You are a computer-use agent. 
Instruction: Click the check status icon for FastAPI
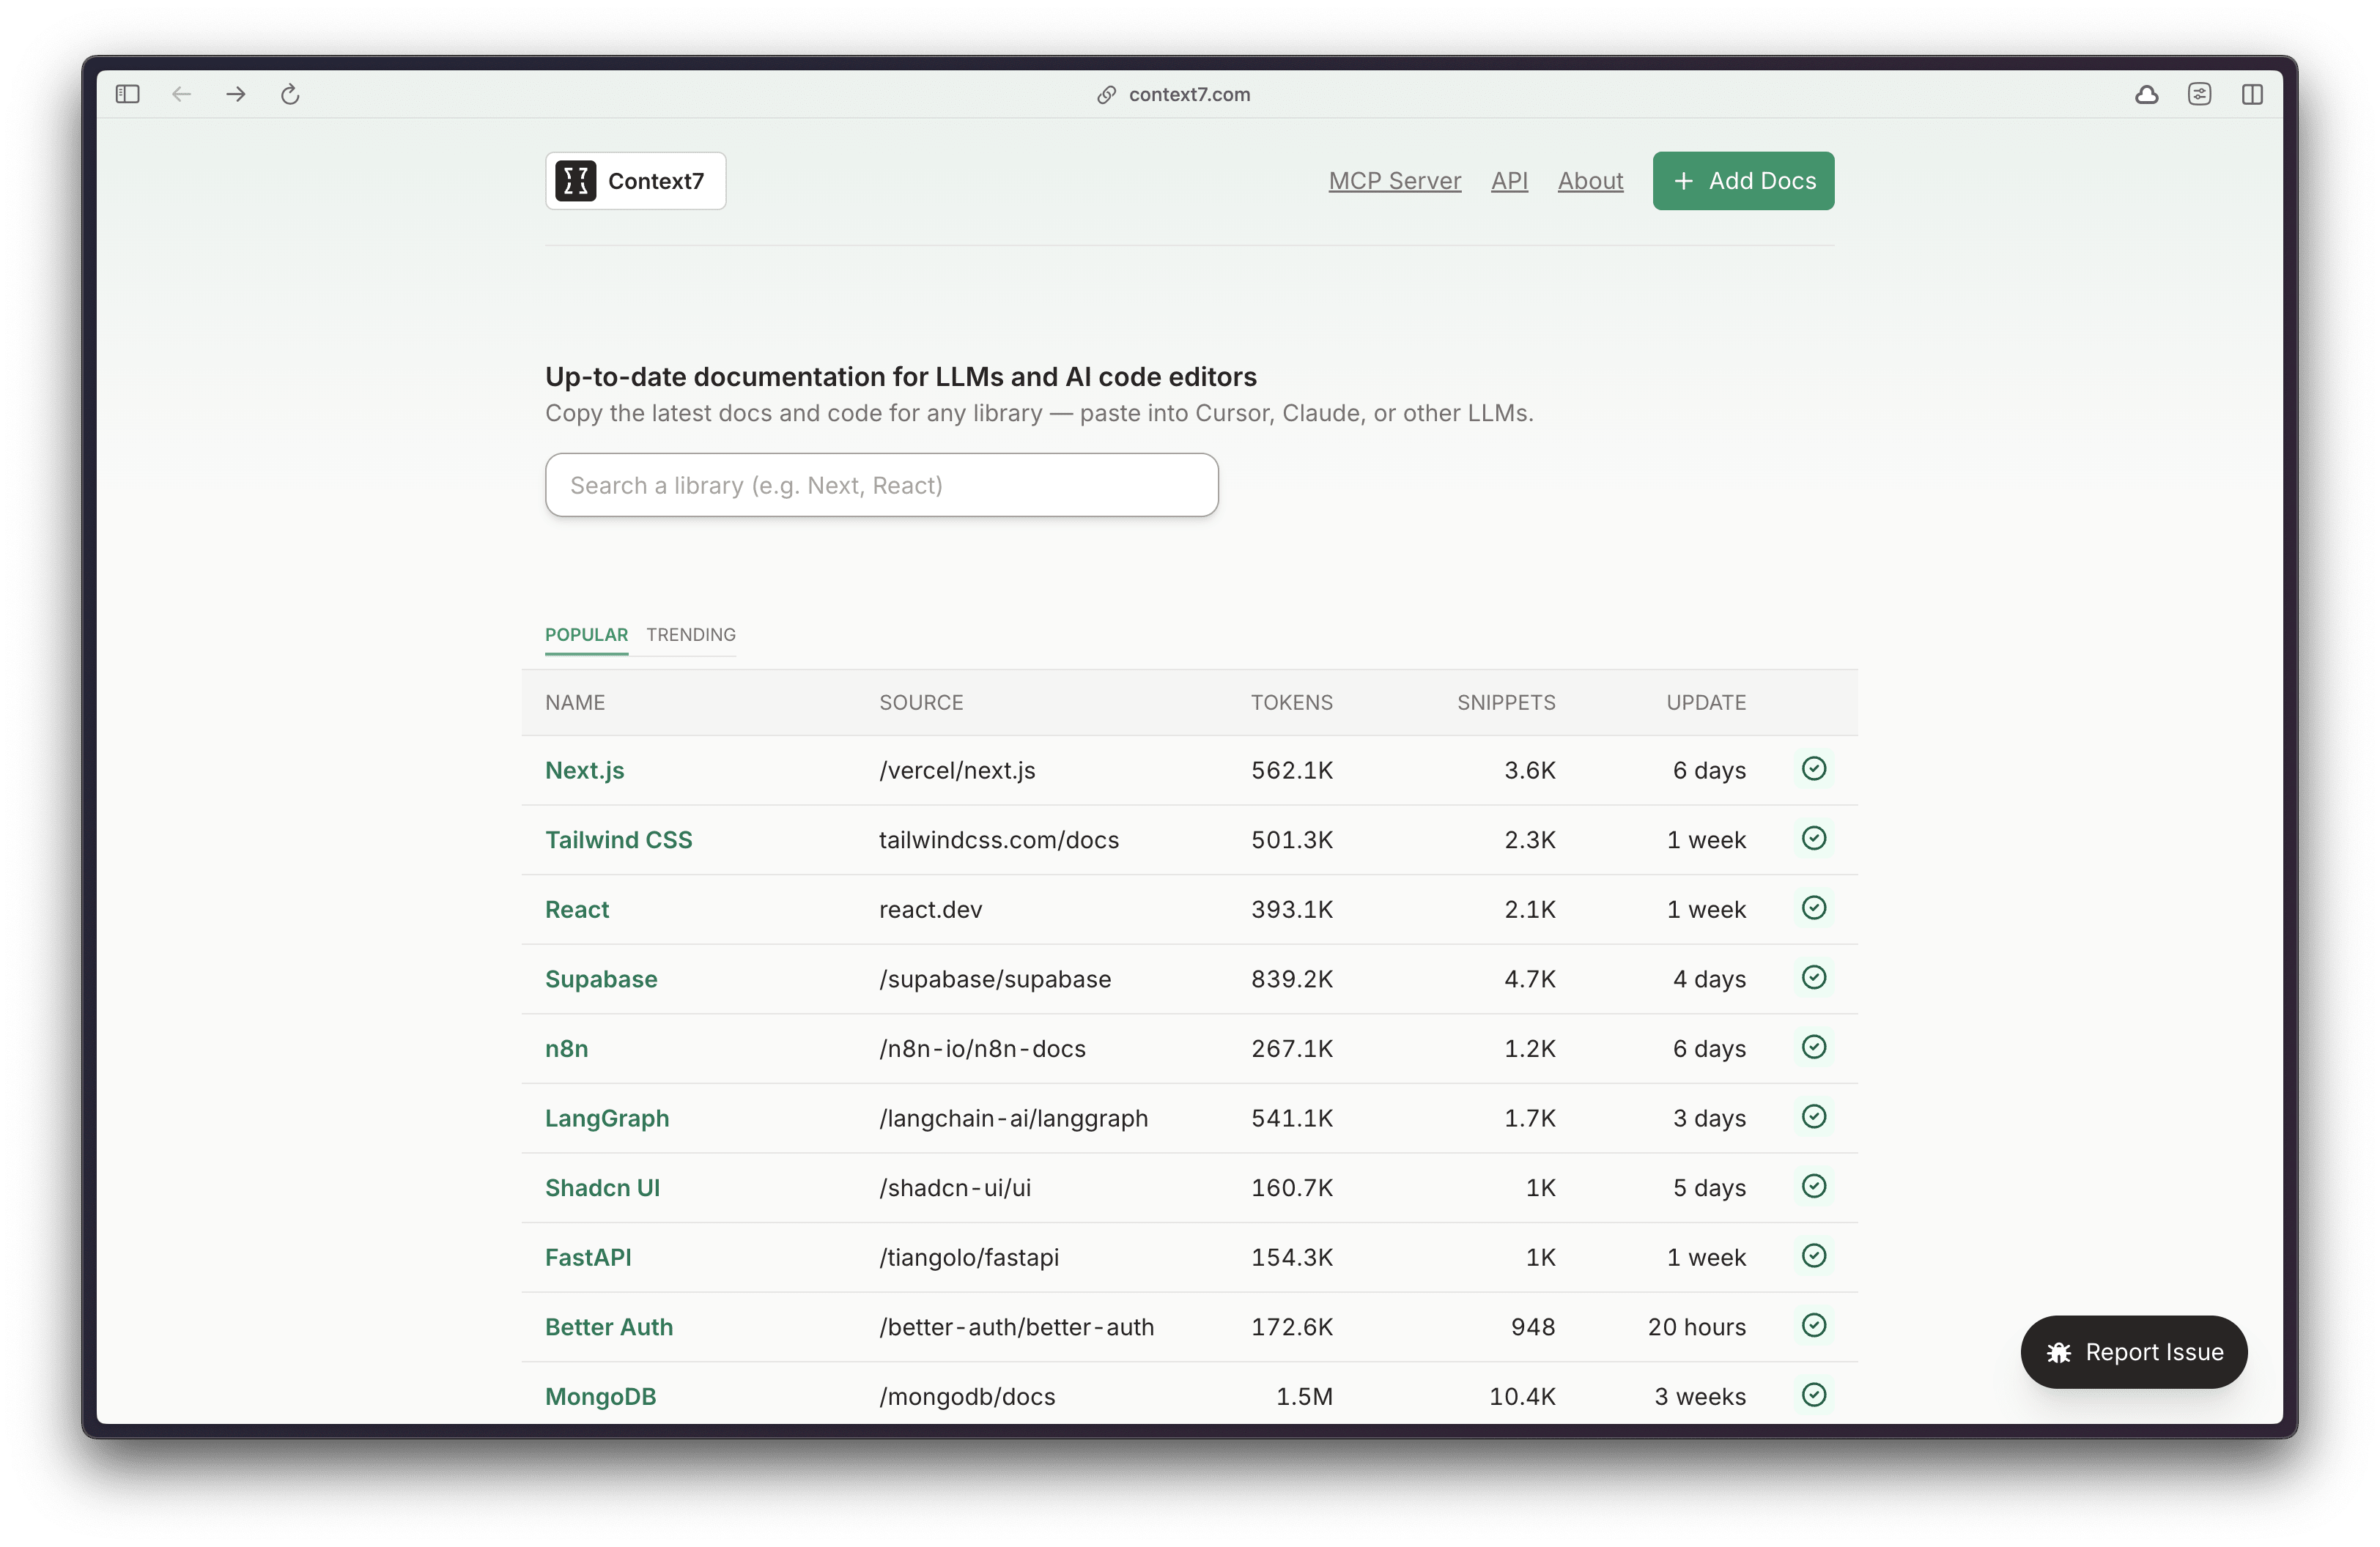1814,1256
